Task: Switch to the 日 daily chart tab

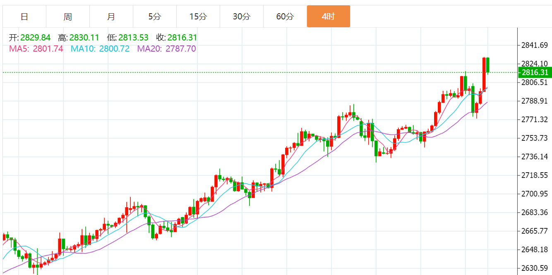Action: pos(24,17)
